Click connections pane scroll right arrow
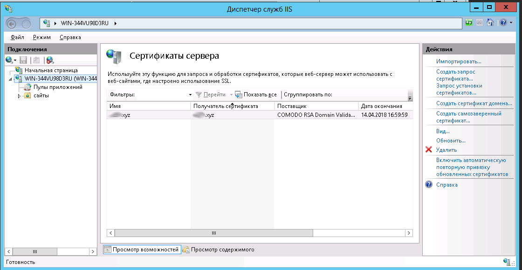The image size is (522, 270). pyautogui.click(x=93, y=252)
